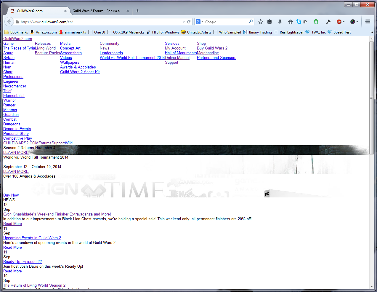The image size is (377, 292).
Task: Open the Ready Up: Episode 22 link
Action: (23, 262)
